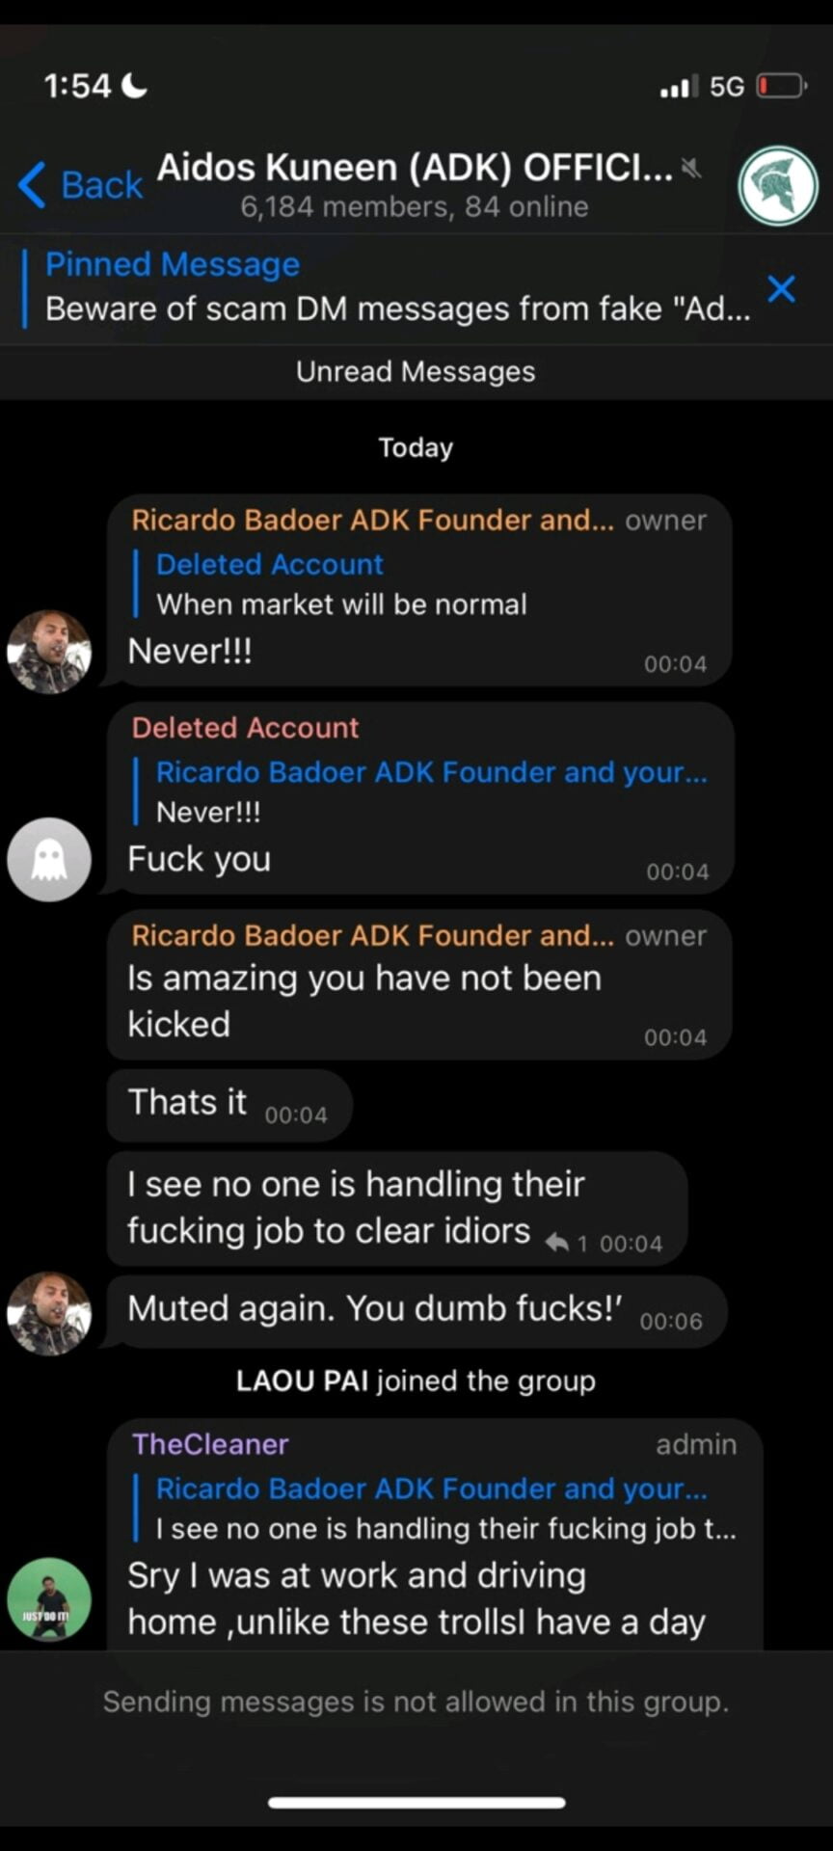Tap the Ricardo Badoer sender name in first message
This screenshot has height=1851, width=833.
click(372, 521)
